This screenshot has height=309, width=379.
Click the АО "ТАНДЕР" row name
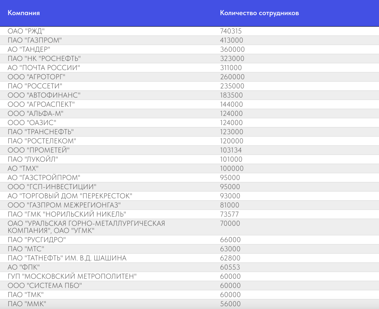29,49
